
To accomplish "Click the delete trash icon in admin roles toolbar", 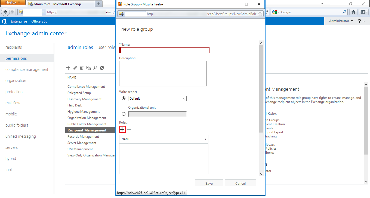I will (82, 68).
